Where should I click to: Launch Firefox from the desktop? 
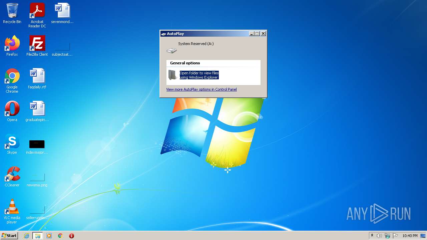click(x=12, y=46)
